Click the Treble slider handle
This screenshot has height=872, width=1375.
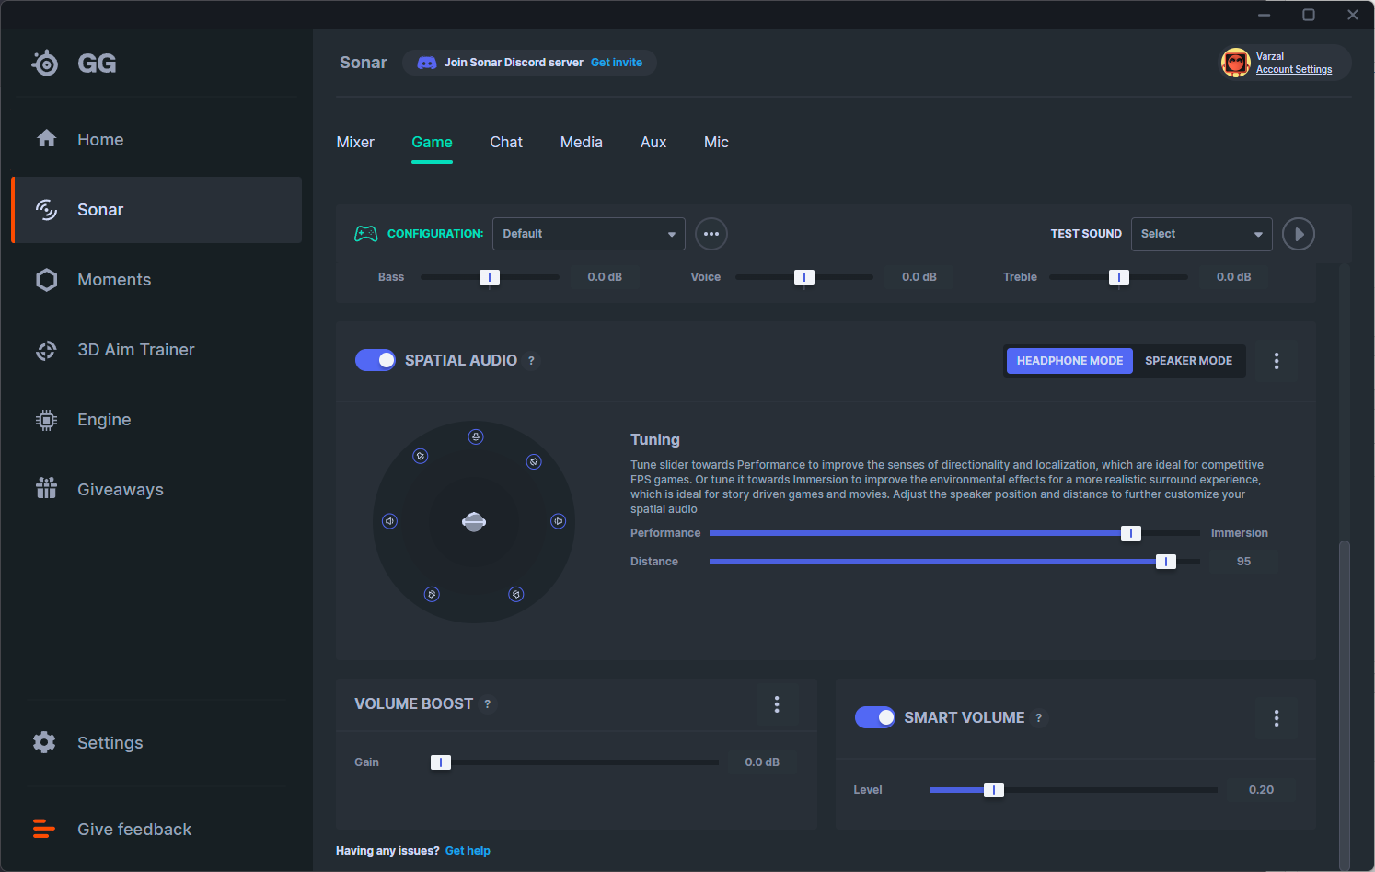click(1119, 277)
